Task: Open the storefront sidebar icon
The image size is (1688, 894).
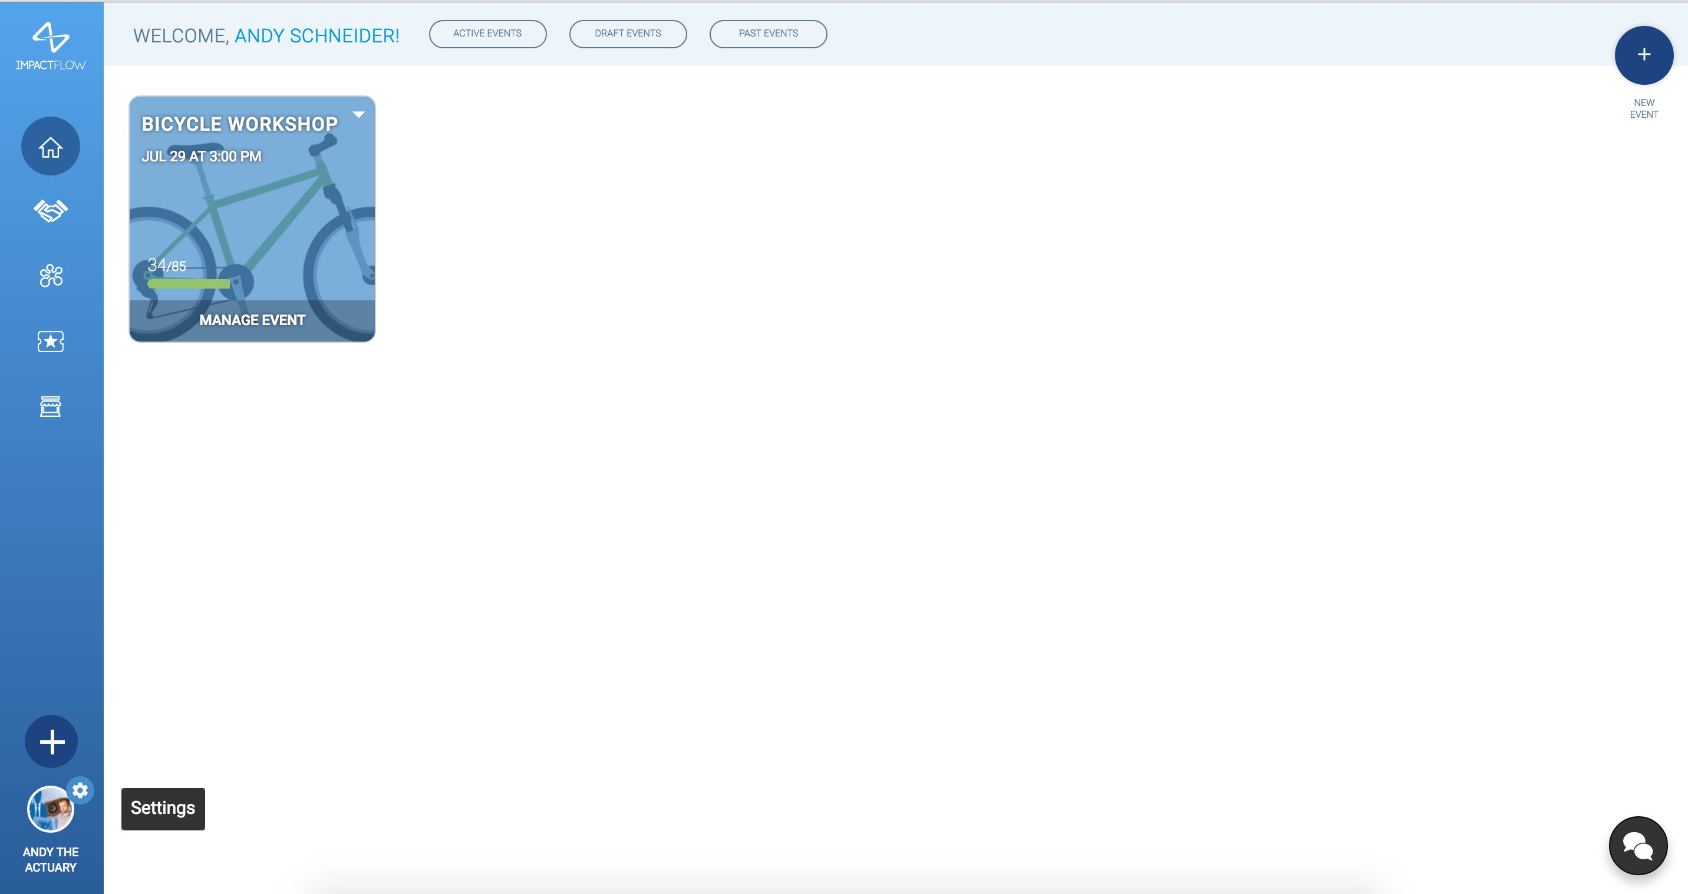Action: tap(51, 406)
